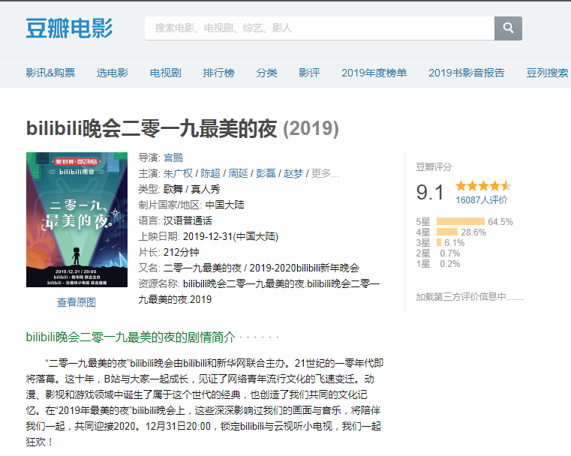Go to 选电影 navigation item

(112, 73)
